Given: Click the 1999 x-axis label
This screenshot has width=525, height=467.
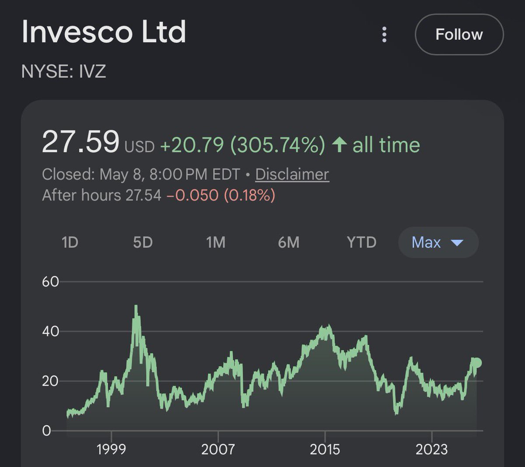Looking at the screenshot, I should point(111,449).
